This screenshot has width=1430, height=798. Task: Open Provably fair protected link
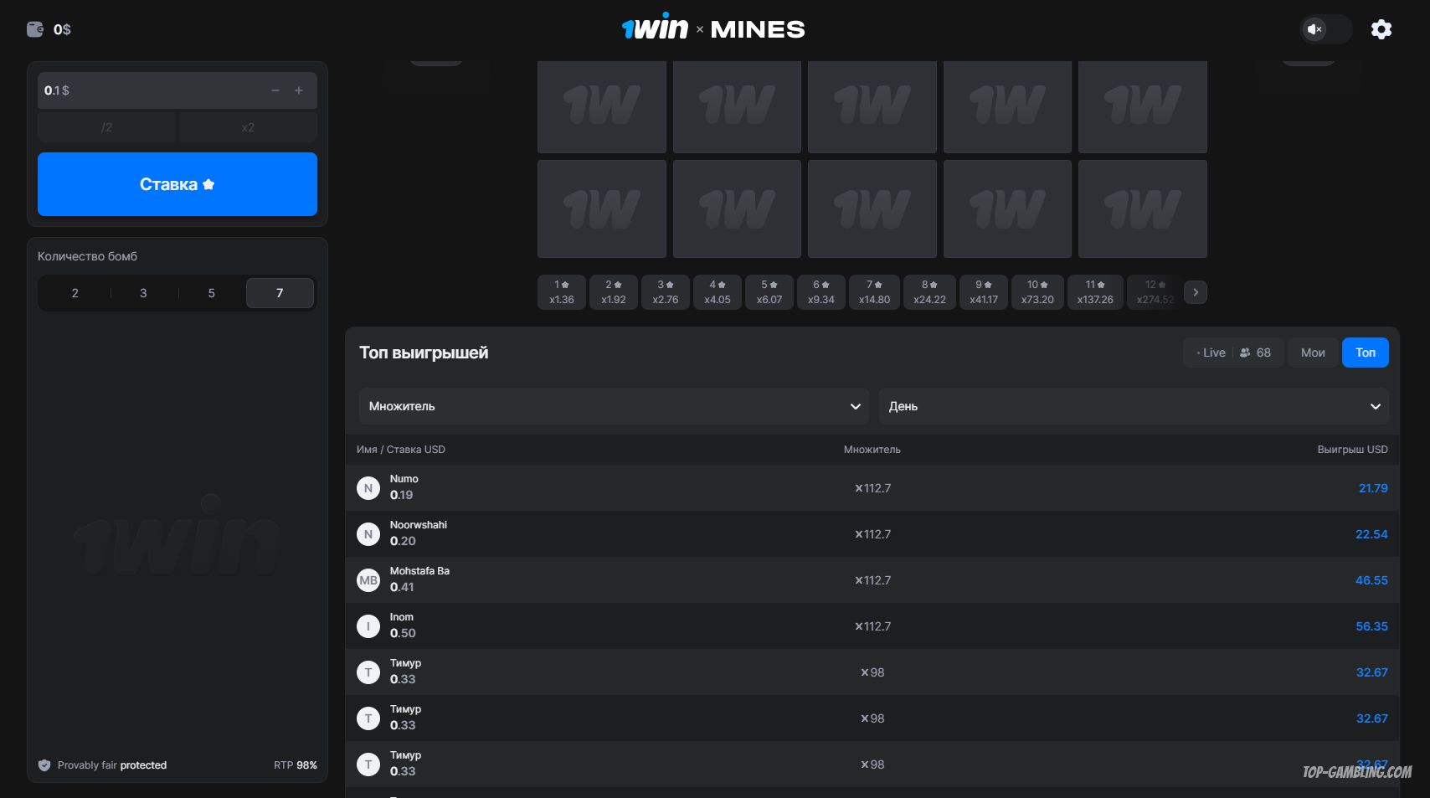(x=112, y=765)
